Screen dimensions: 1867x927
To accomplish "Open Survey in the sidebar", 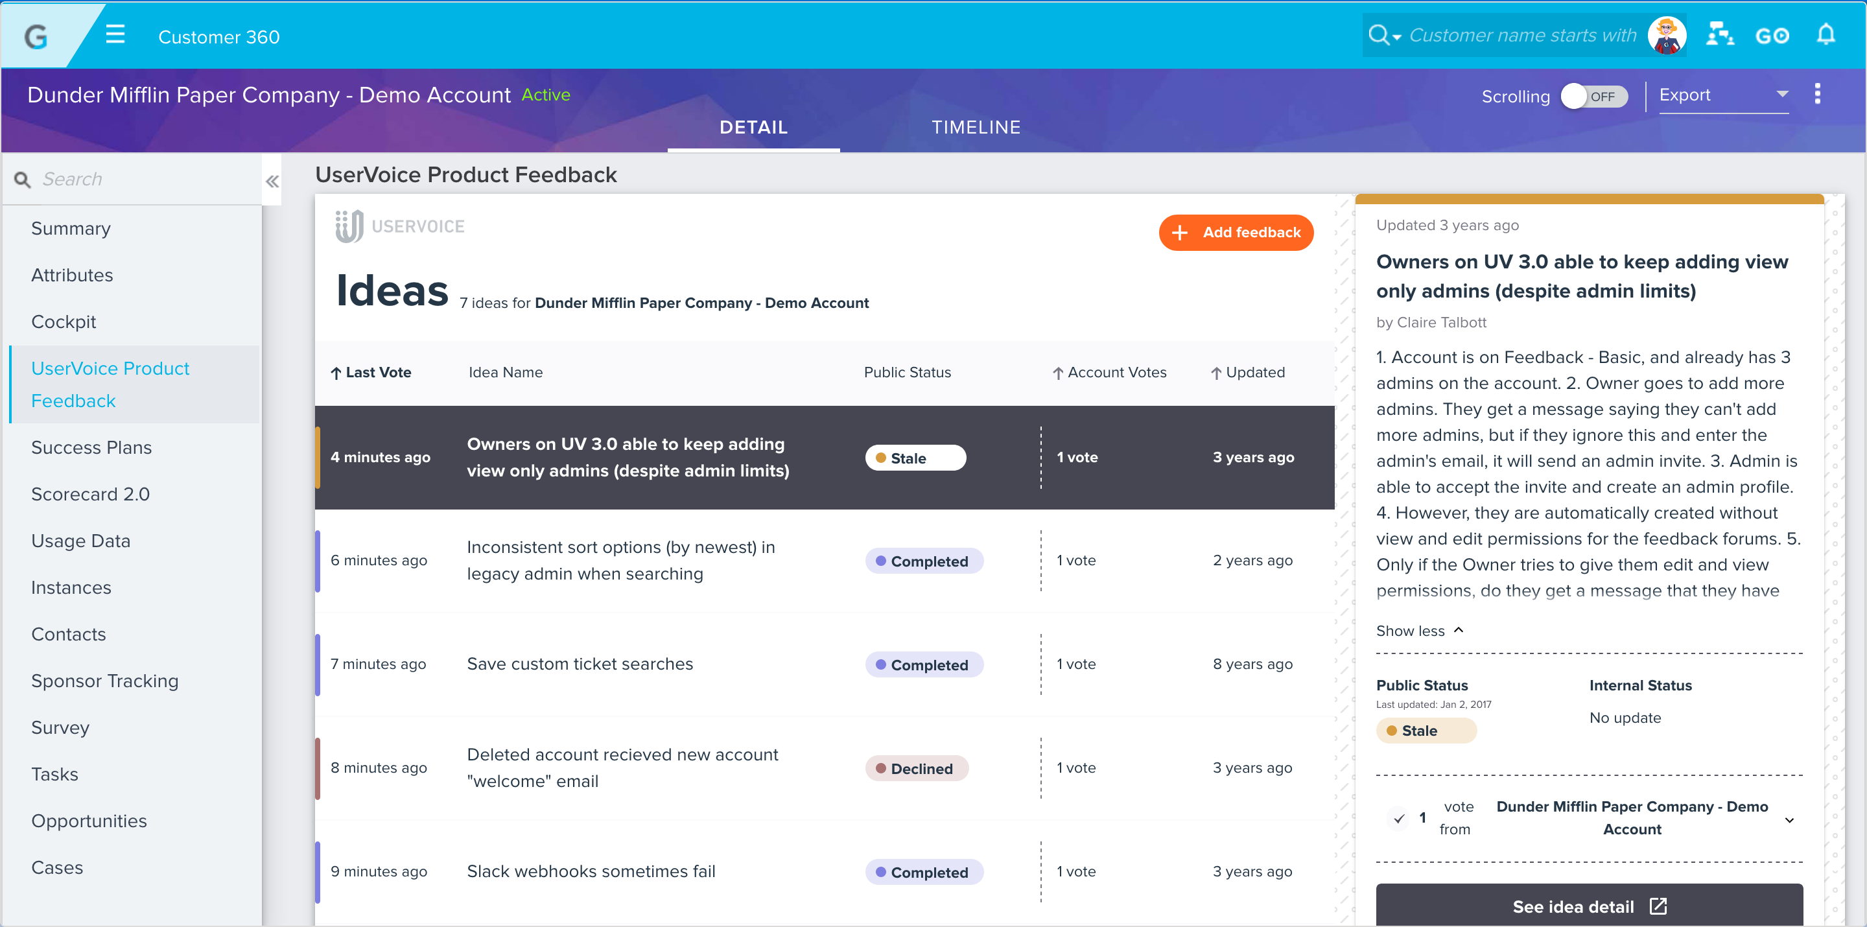I will coord(60,728).
